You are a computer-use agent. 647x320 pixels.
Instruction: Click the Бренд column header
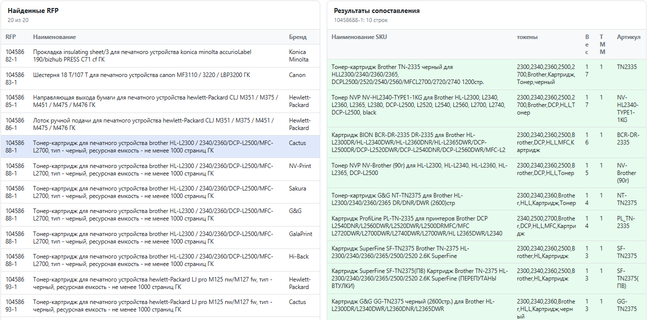click(x=297, y=37)
